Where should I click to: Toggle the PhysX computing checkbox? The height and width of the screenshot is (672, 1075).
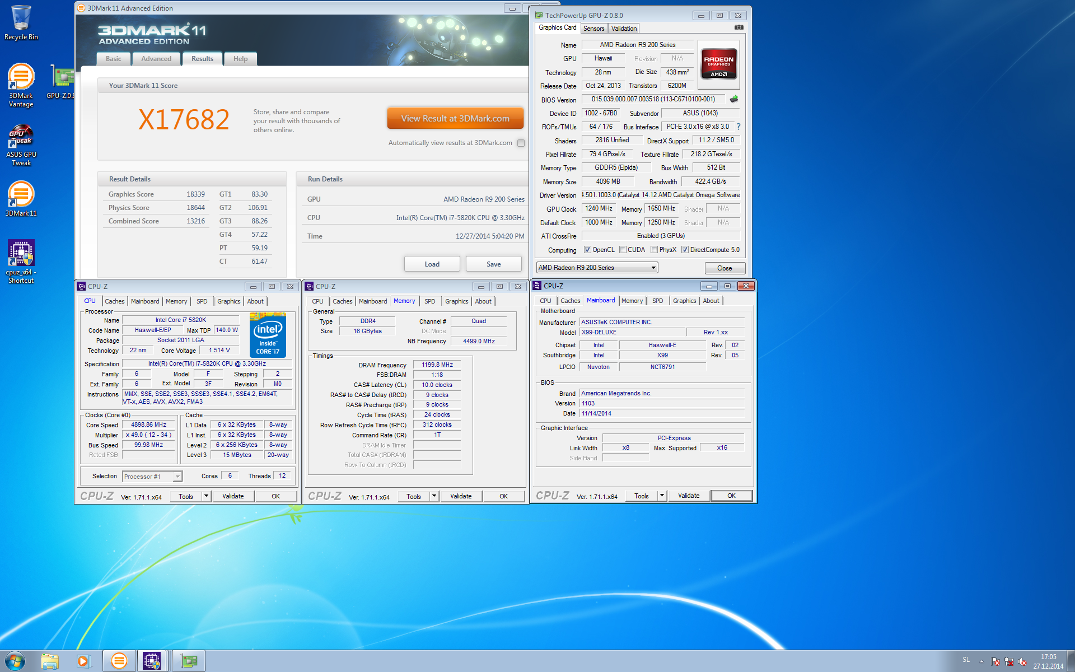(x=654, y=250)
